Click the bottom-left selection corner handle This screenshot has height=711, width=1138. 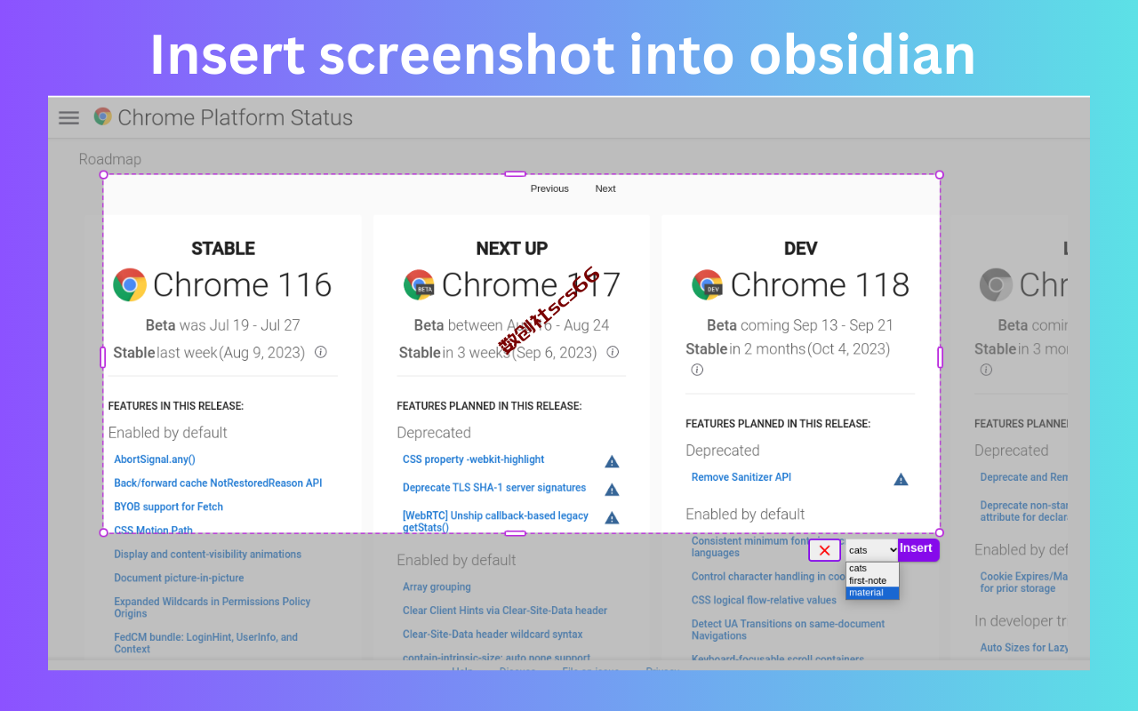tap(103, 532)
